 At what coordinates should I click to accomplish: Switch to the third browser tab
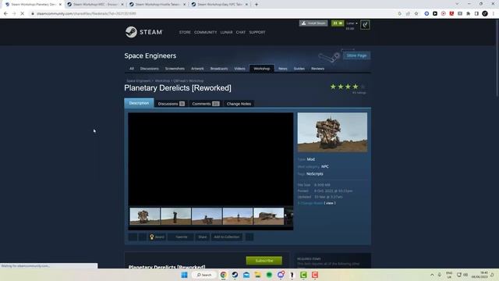pos(157,5)
